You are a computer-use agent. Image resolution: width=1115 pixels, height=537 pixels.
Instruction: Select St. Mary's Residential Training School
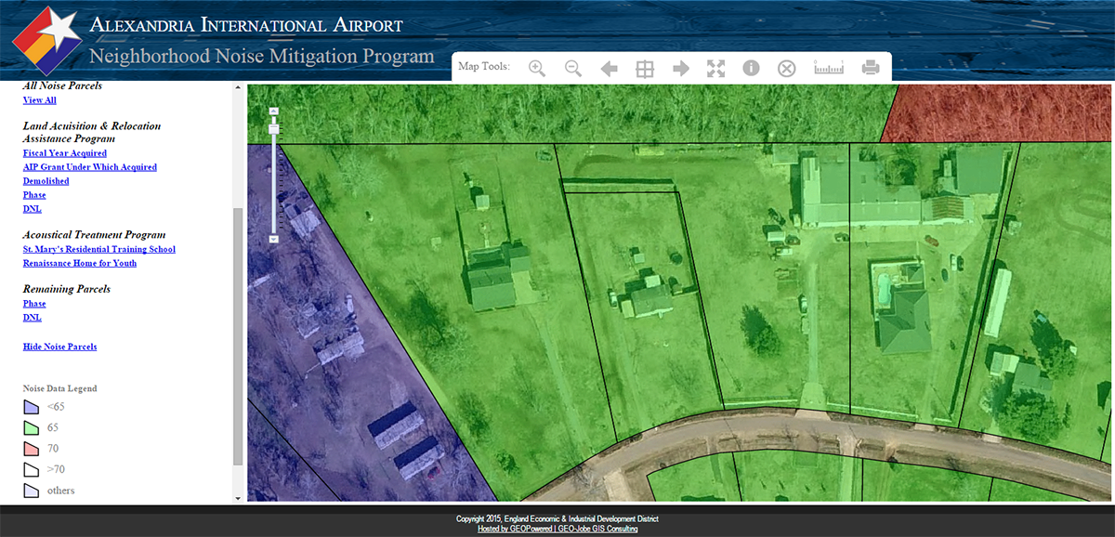pyautogui.click(x=98, y=249)
